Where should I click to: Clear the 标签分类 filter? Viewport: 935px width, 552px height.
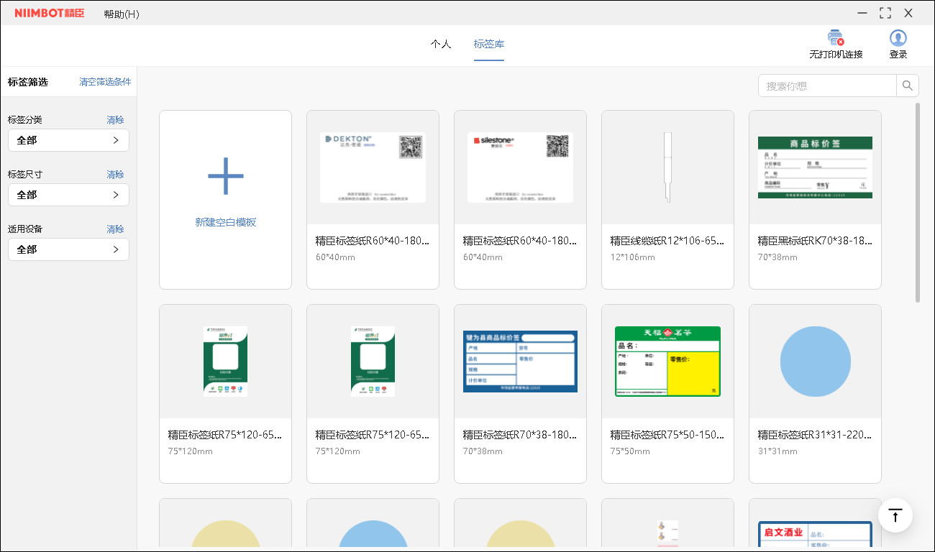point(115,120)
